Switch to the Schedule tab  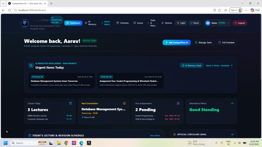pos(123,23)
